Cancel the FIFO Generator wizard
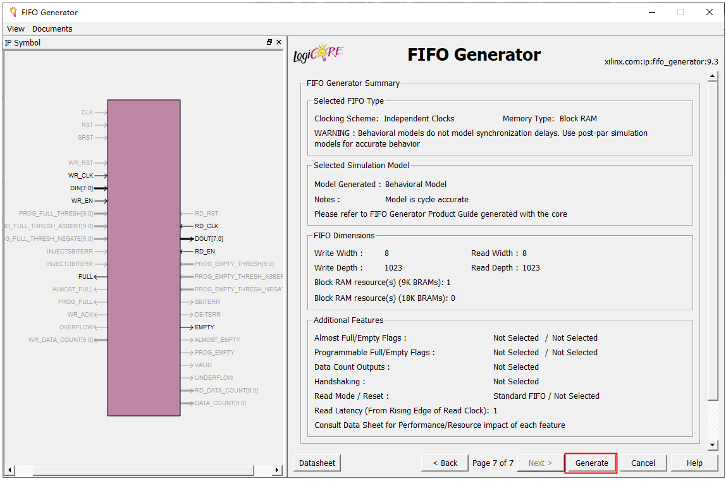 pyautogui.click(x=643, y=463)
